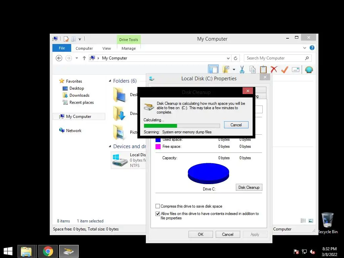
Task: Close the Disk Cleanup dialog
Action: 248,91
